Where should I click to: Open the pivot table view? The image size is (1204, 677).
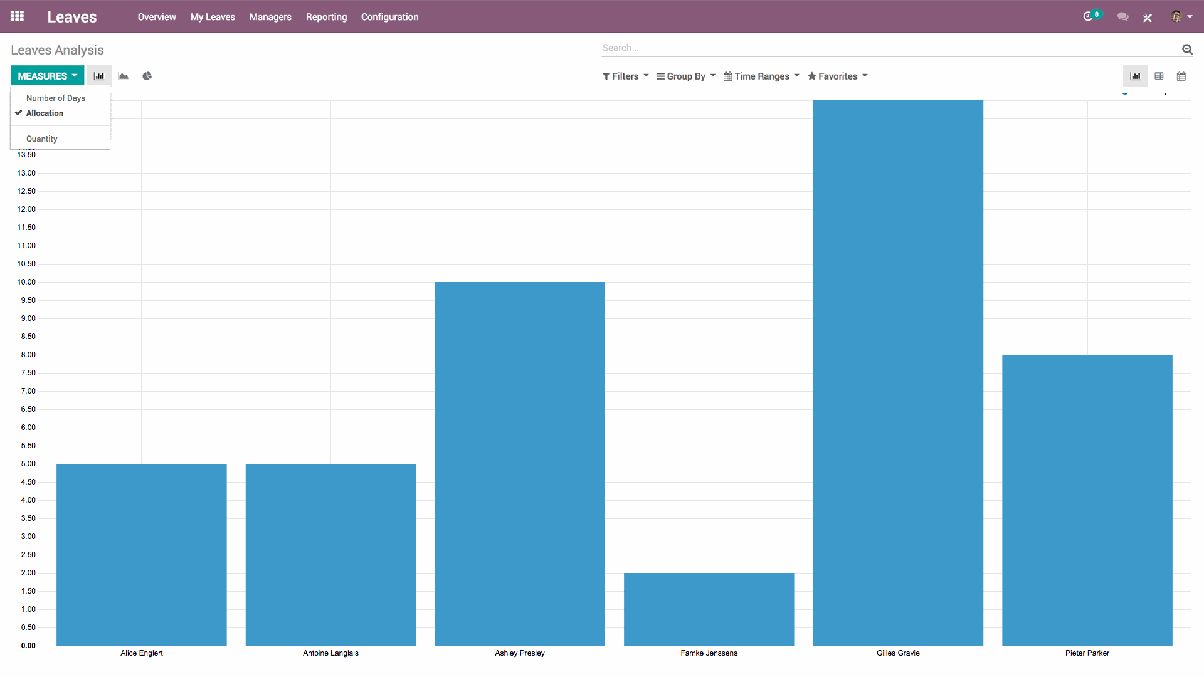(1159, 76)
